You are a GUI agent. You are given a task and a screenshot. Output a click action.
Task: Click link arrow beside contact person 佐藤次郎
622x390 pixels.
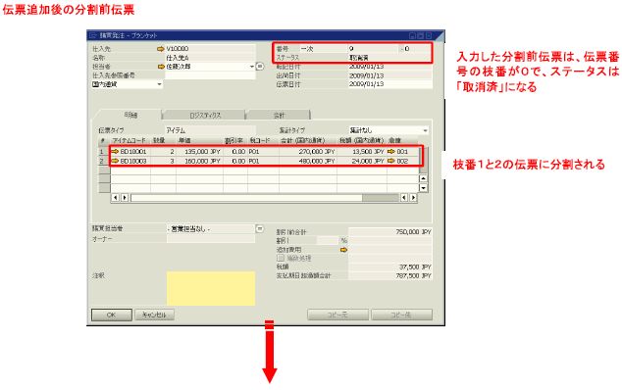pyautogui.click(x=161, y=67)
